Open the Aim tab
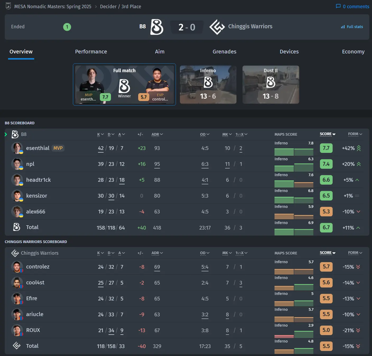Image resolution: width=372 pixels, height=356 pixels. point(160,52)
